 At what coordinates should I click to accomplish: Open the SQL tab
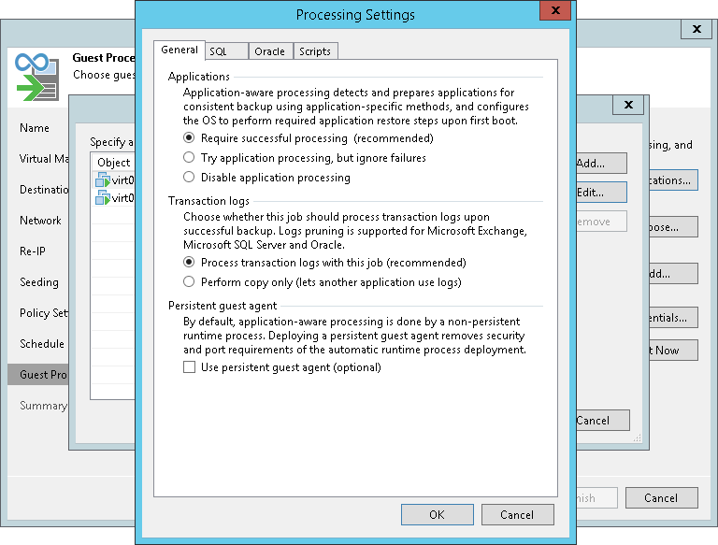point(226,51)
